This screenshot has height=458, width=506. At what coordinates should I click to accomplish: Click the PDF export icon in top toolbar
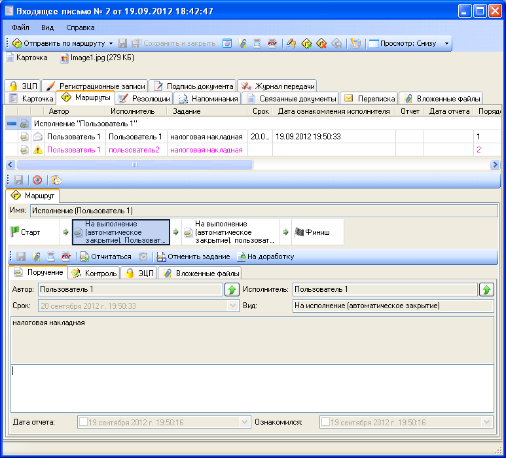[x=272, y=43]
